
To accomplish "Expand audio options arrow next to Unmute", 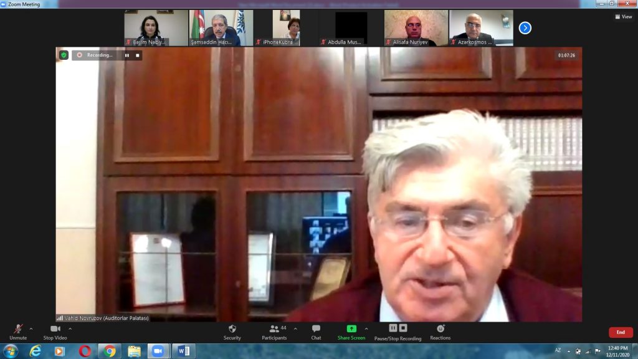I will pyautogui.click(x=31, y=328).
